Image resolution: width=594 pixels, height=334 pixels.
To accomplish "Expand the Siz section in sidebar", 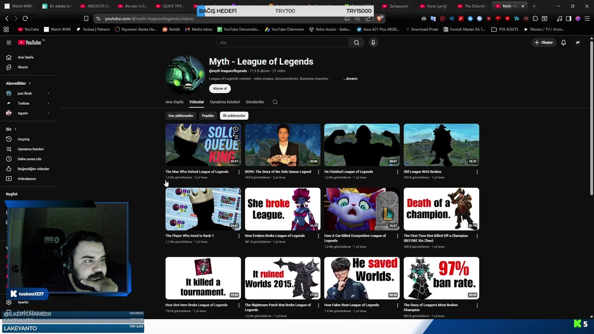I will click(x=11, y=129).
